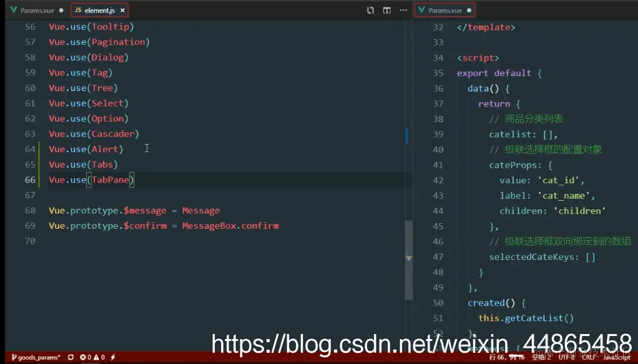Image resolution: width=638 pixels, height=364 pixels.
Task: Click Vue.use(Option) on line 62
Action: pos(89,118)
